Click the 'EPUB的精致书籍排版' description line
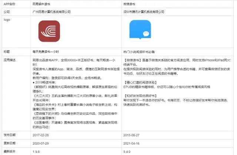Image resolution: width=237 pixels, height=155 pixels. click(167, 87)
